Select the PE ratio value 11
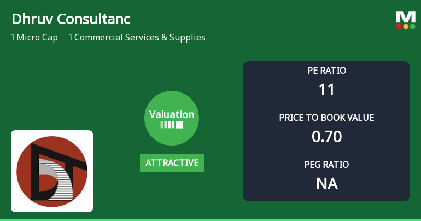421x221 pixels. 326,90
